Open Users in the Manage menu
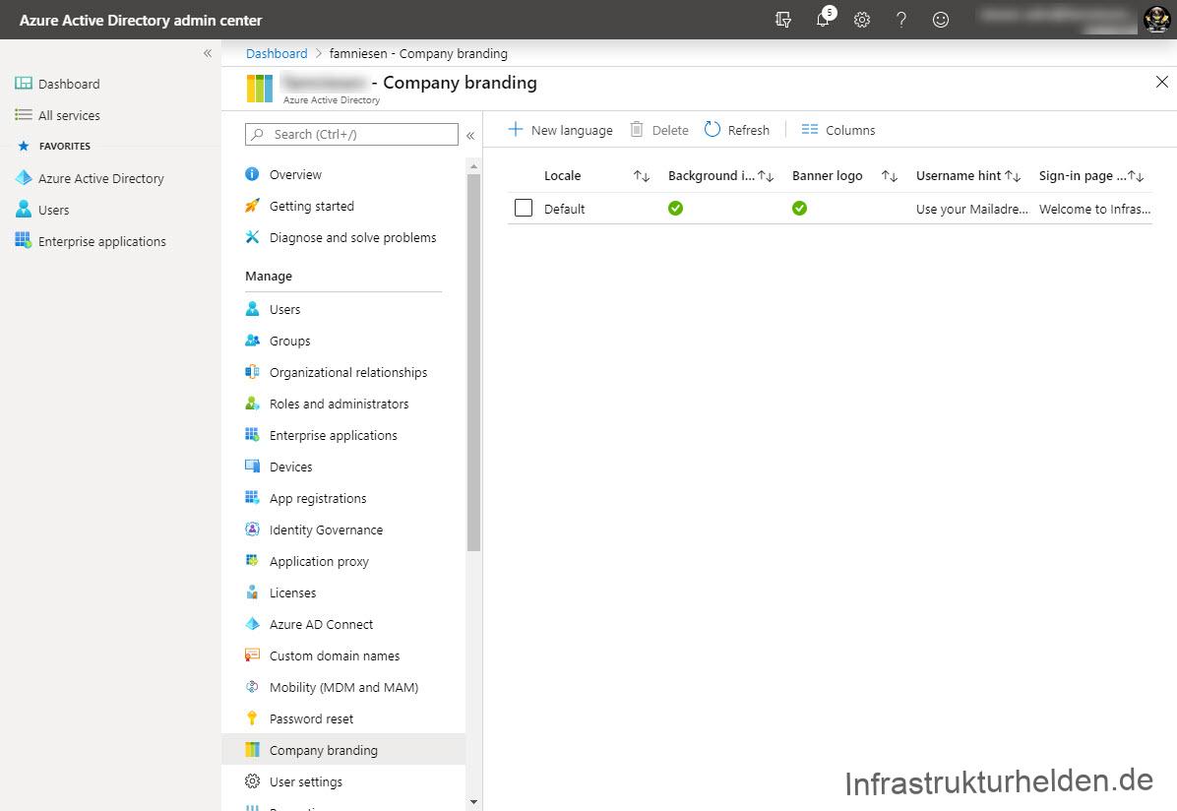The width and height of the screenshot is (1177, 811). (x=343, y=309)
